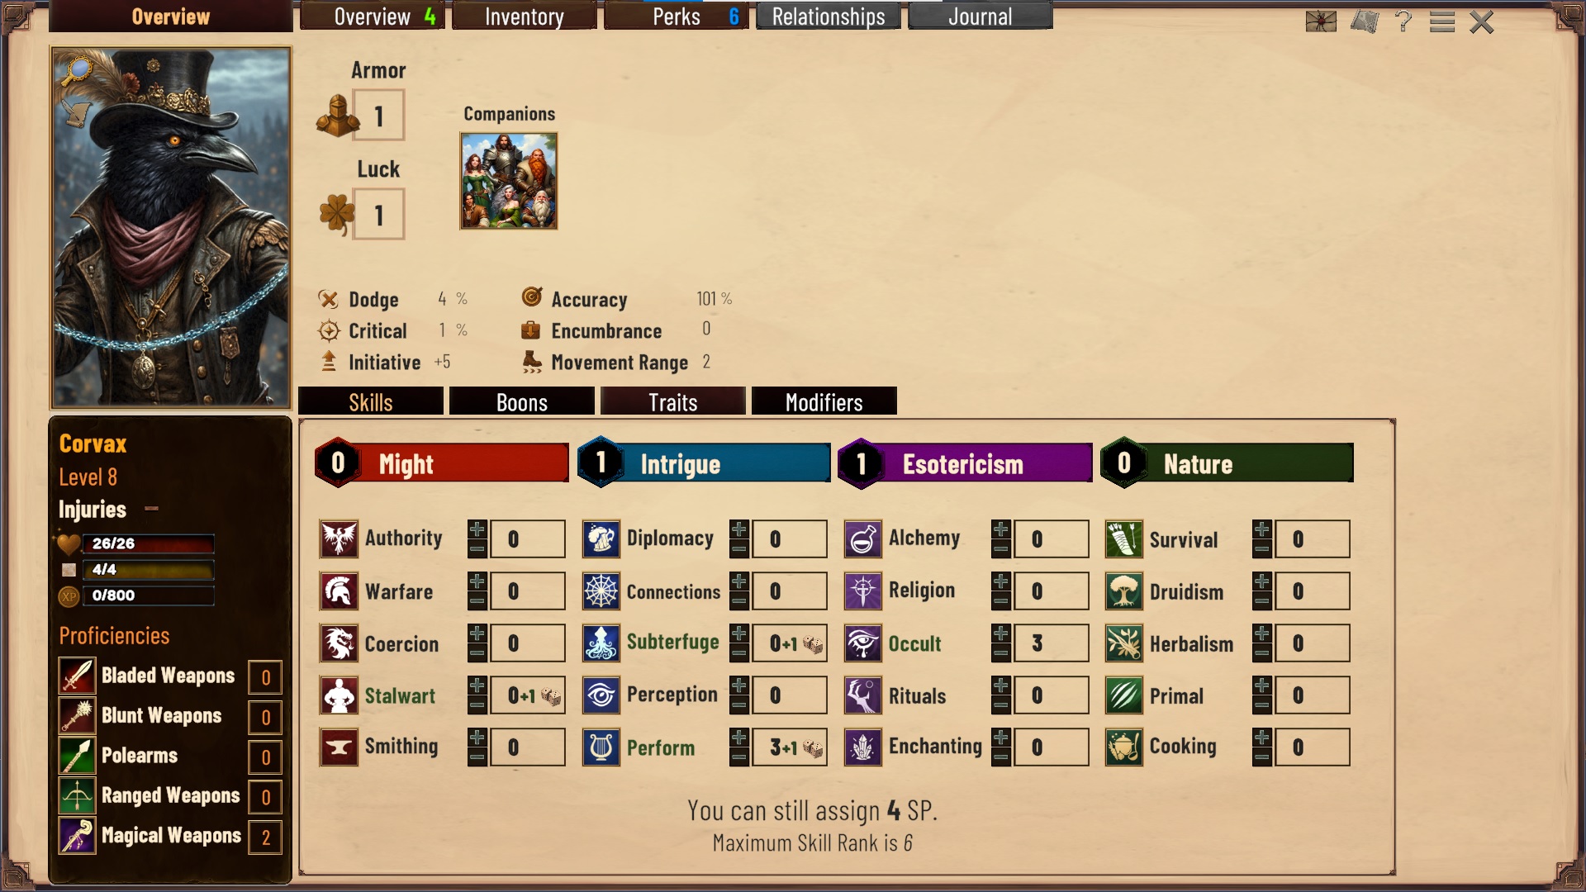Increase Authority skill with plus button
The height and width of the screenshot is (892, 1586).
coord(477,529)
